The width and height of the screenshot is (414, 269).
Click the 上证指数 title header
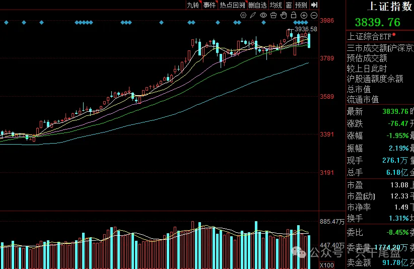pyautogui.click(x=390, y=7)
